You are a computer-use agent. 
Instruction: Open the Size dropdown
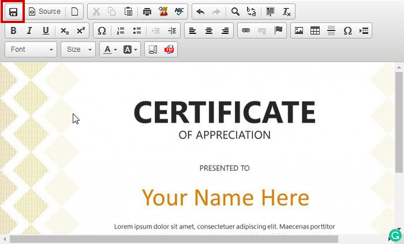(78, 49)
